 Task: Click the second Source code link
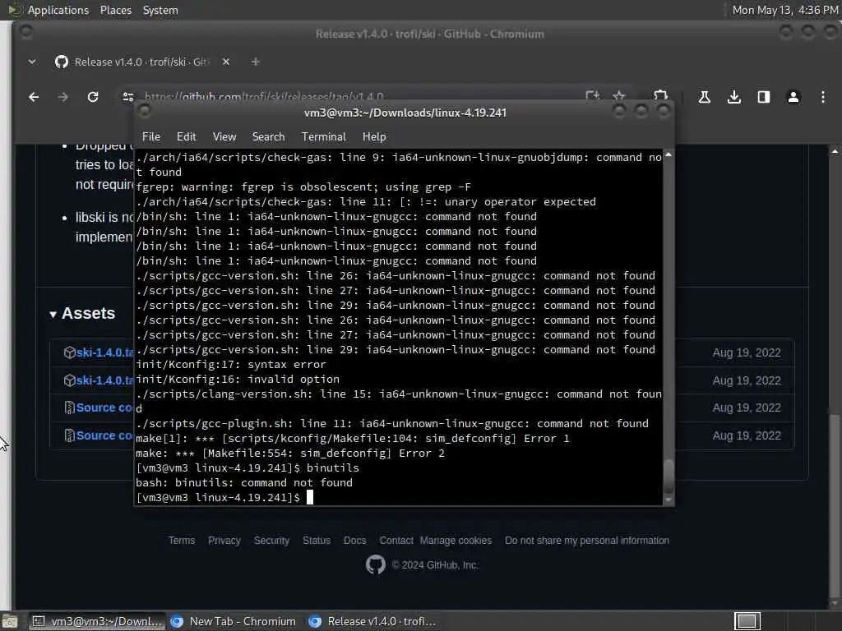(104, 435)
